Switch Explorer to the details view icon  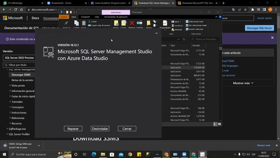click(x=215, y=124)
